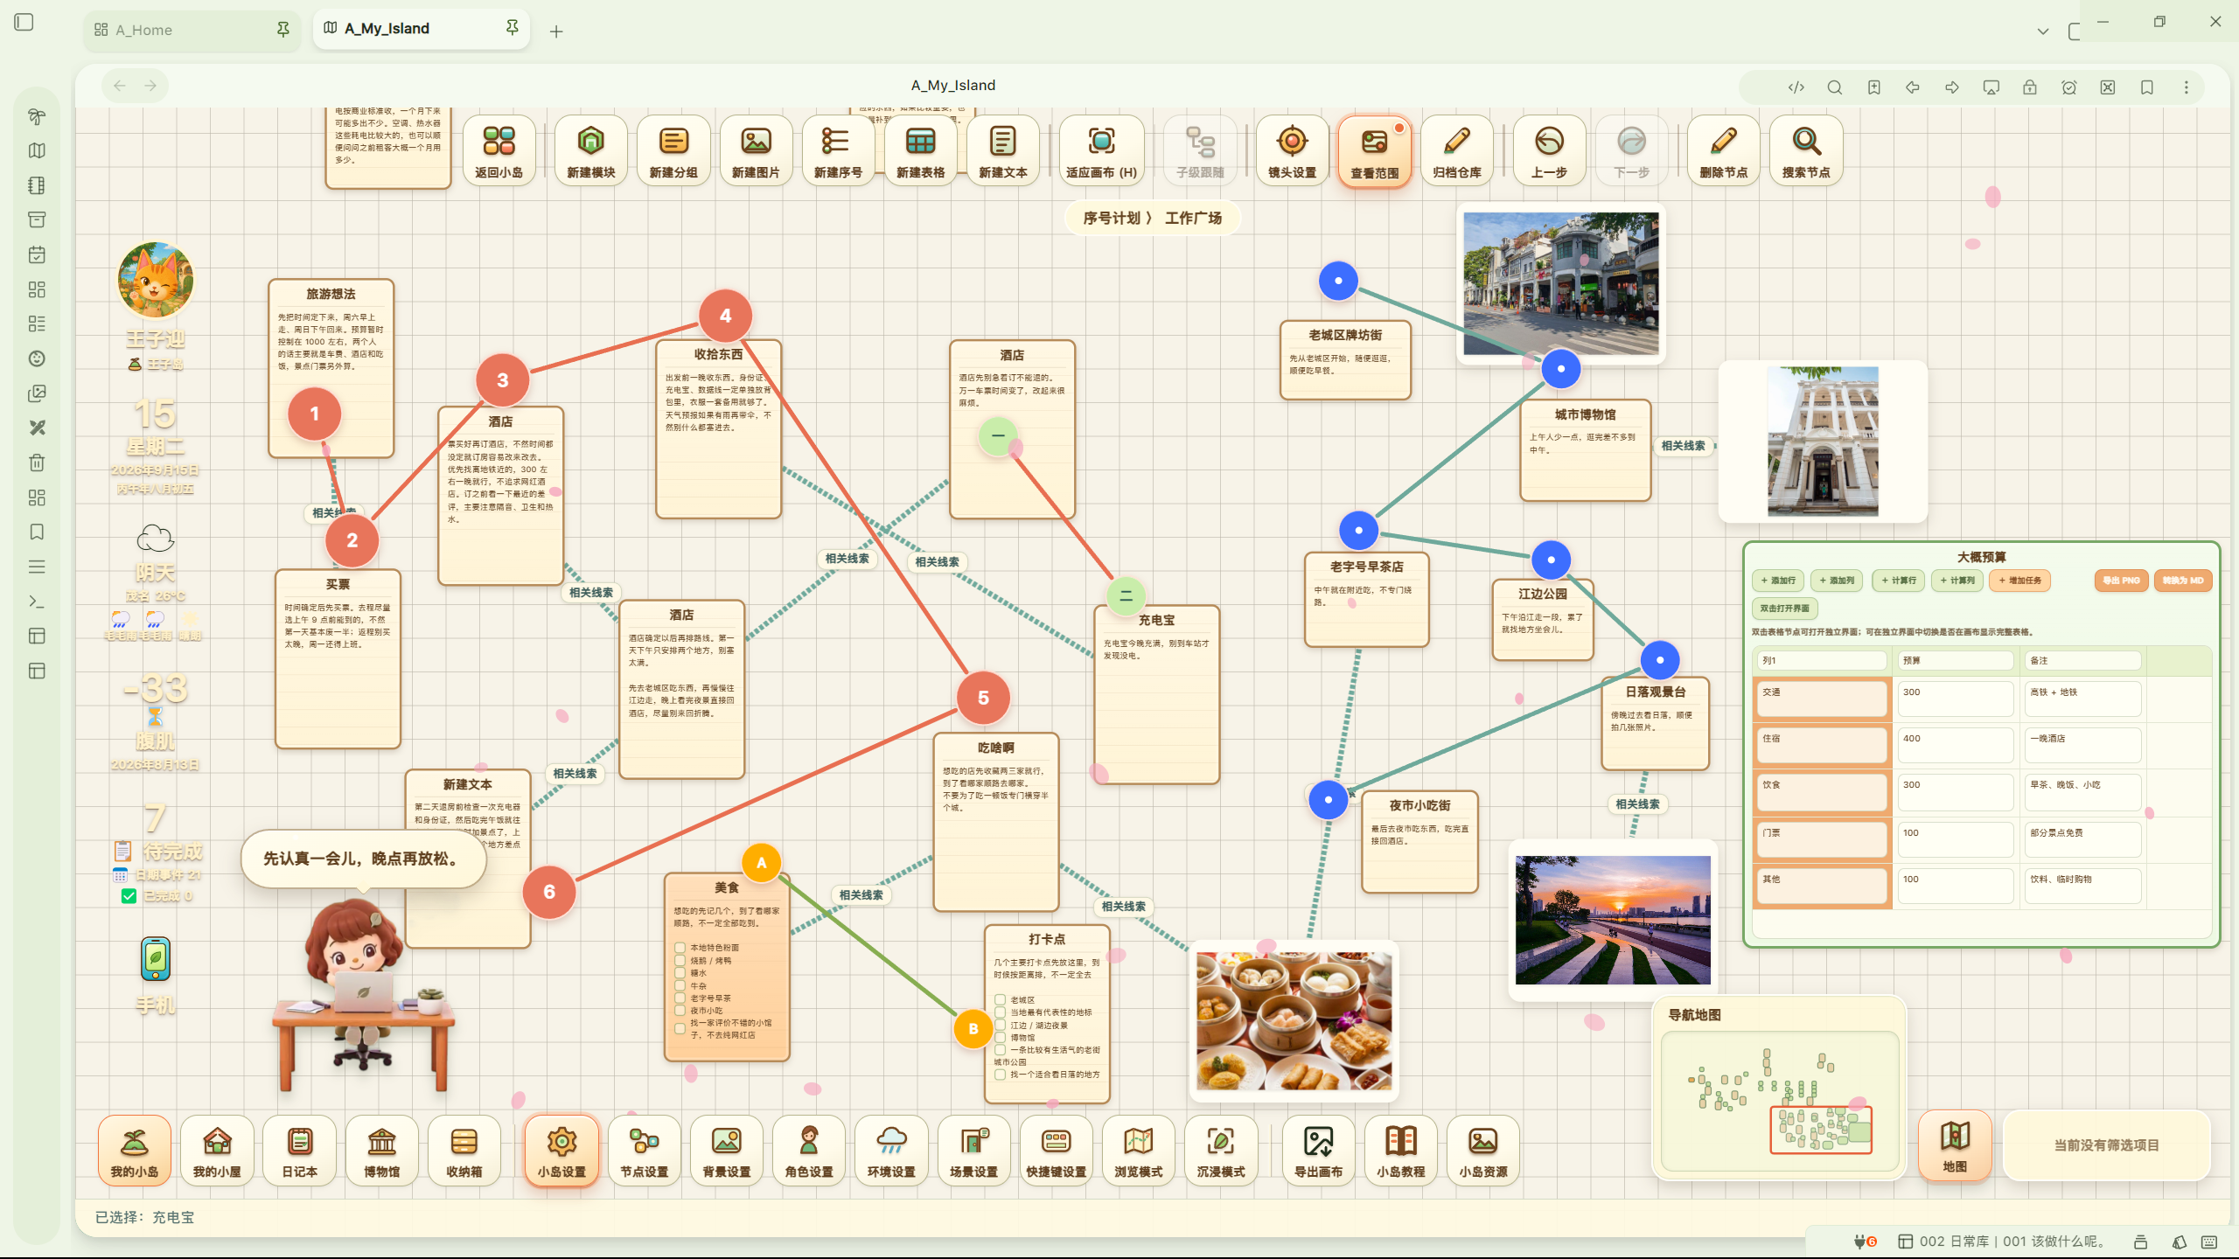Open the three-dot more options menu
The height and width of the screenshot is (1259, 2239).
pos(2187,87)
